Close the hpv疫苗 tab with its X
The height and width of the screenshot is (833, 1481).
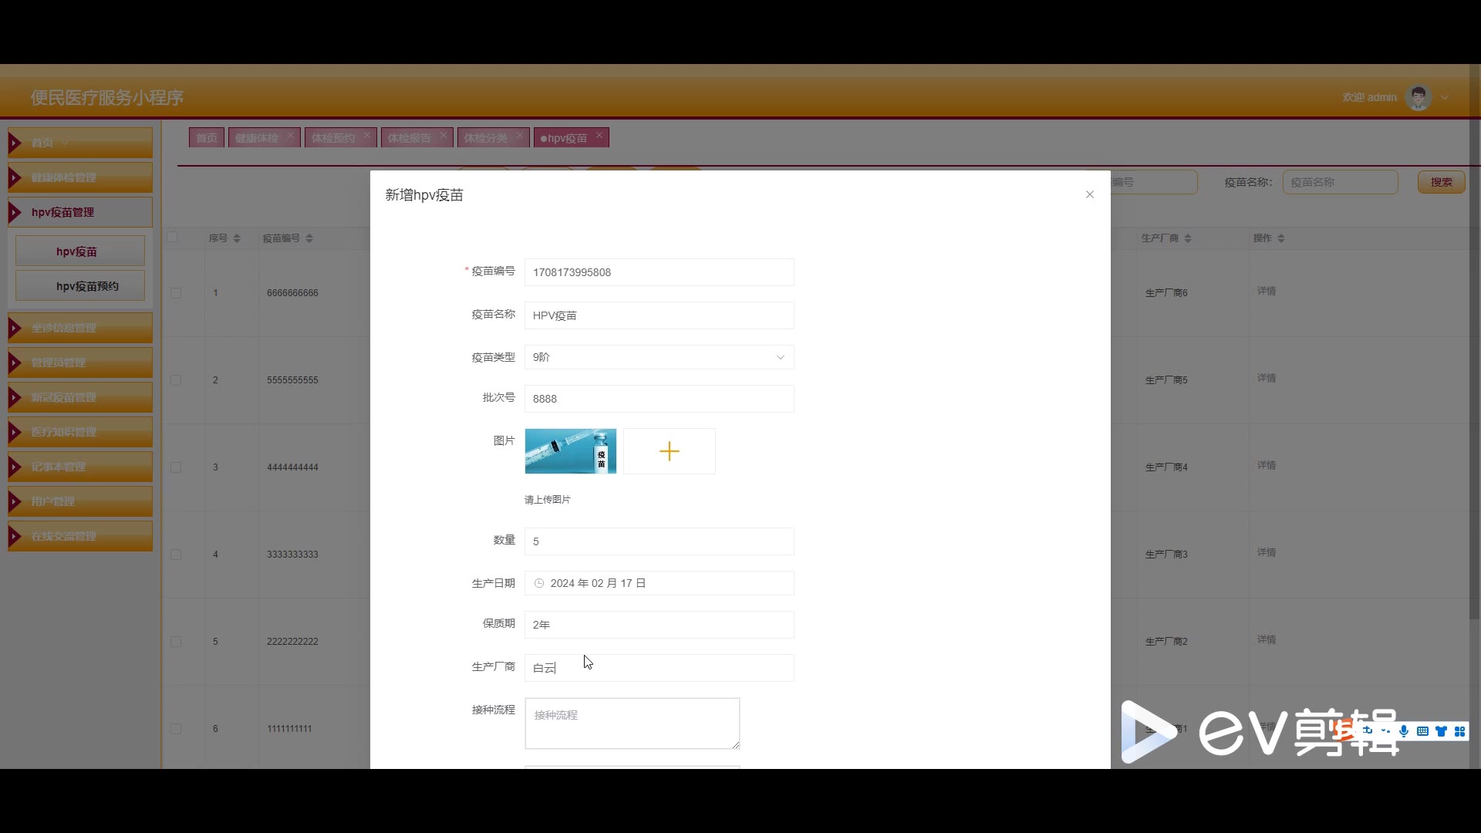click(599, 136)
